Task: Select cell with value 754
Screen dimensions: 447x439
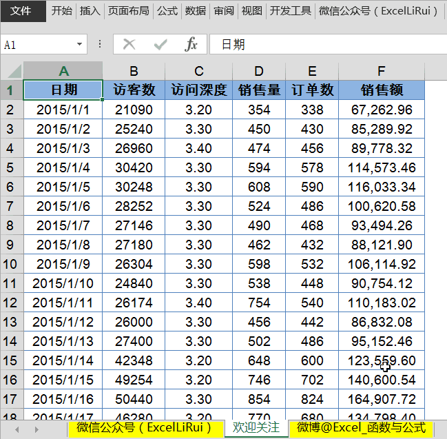Action: (259, 303)
